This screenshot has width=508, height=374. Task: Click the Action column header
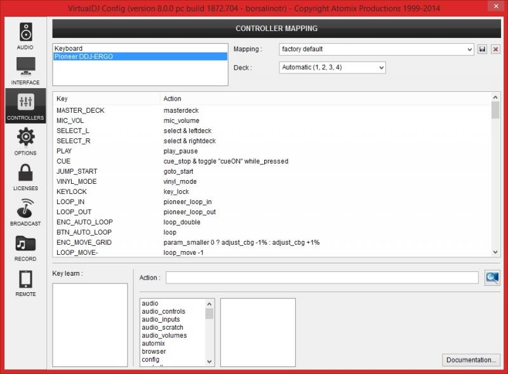pos(325,99)
